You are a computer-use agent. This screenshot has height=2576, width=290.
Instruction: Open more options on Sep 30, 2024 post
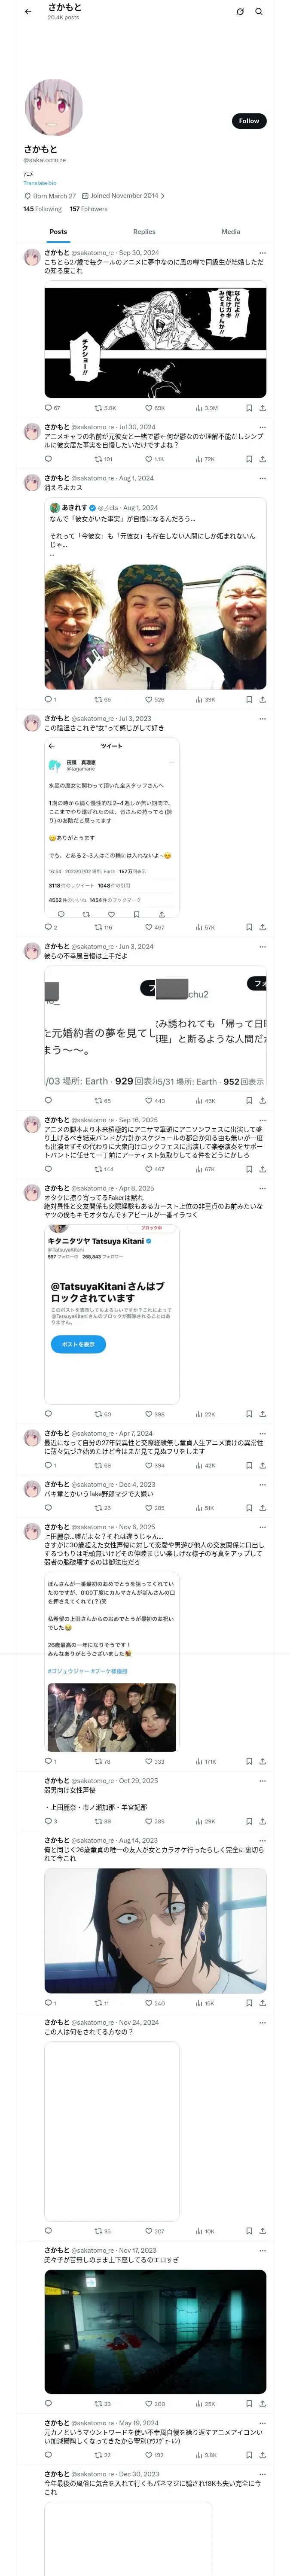262,253
